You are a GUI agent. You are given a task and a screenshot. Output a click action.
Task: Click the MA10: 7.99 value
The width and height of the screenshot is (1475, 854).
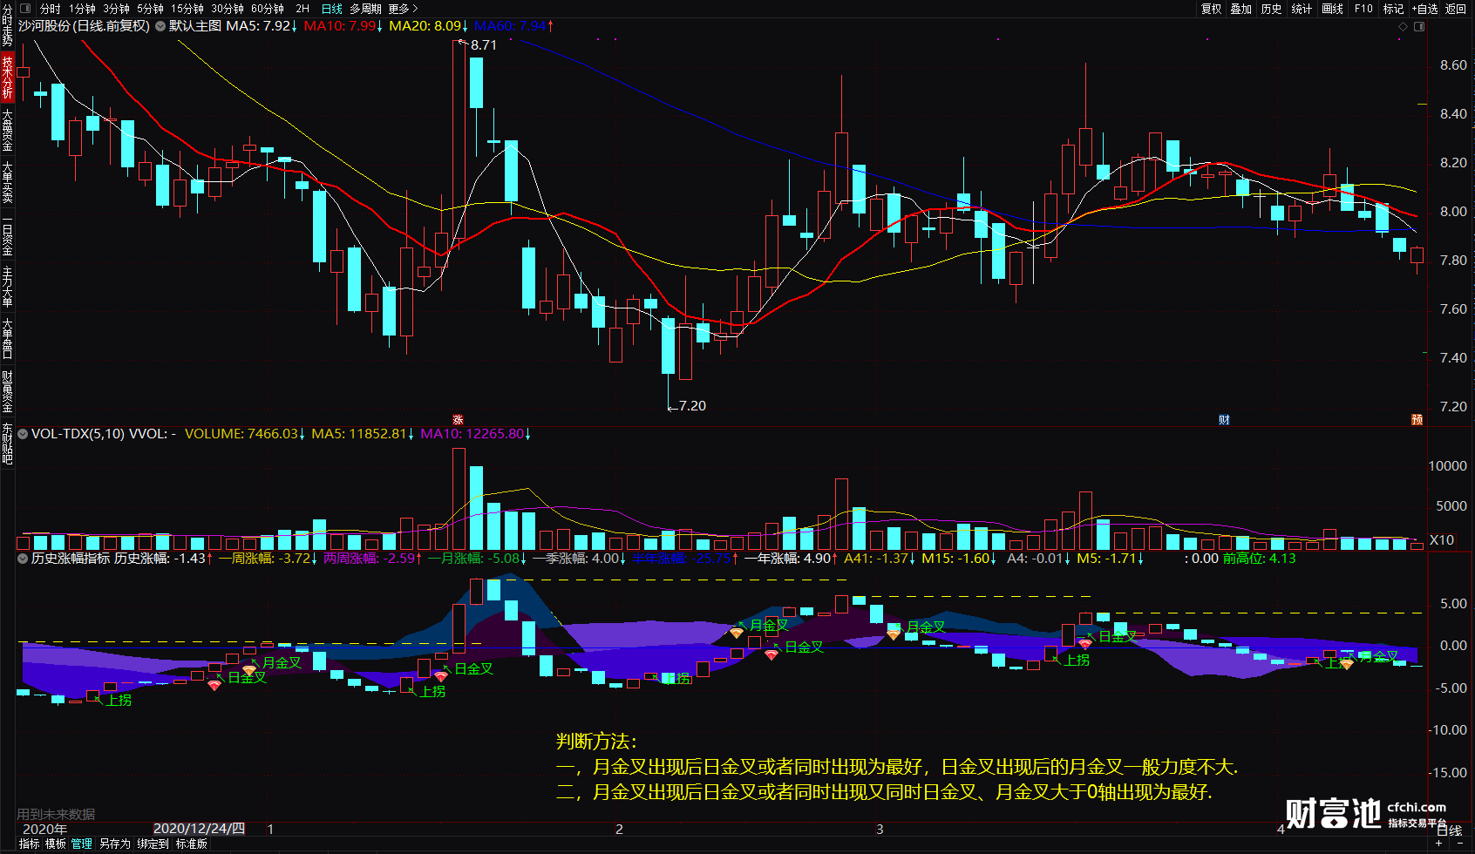coord(340,26)
